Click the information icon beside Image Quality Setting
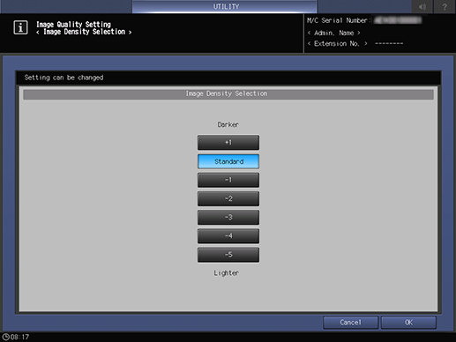This screenshot has height=342, width=456. [20, 27]
